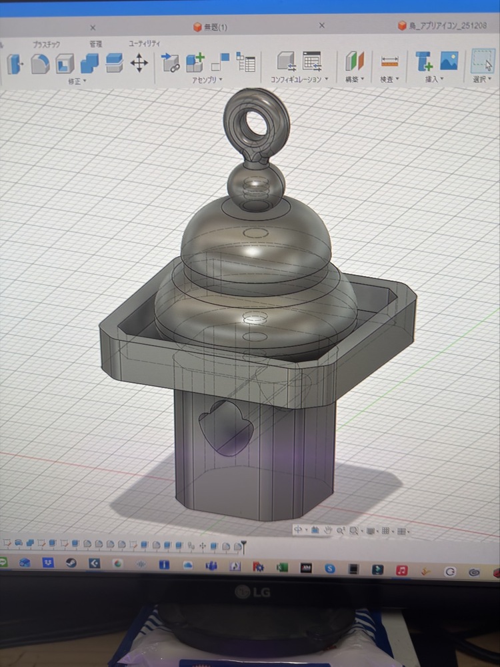Image resolution: width=500 pixels, height=667 pixels.
Task: Click the New Component icon
Action: point(195,63)
